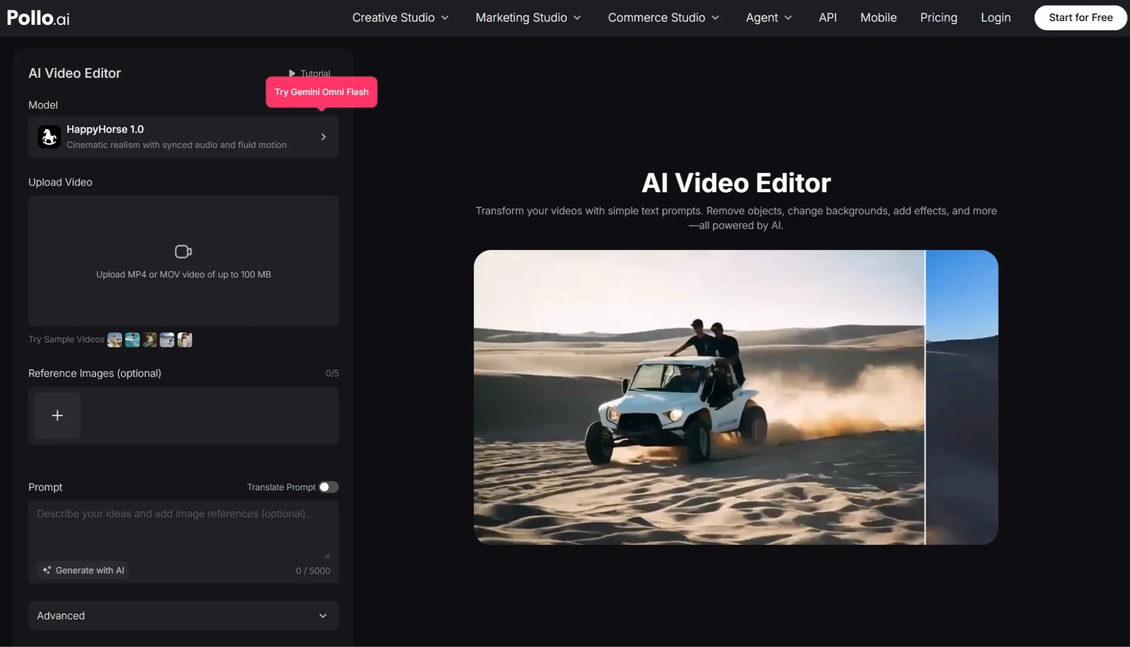Click the video camera upload icon
The image size is (1130, 647).
tap(183, 252)
